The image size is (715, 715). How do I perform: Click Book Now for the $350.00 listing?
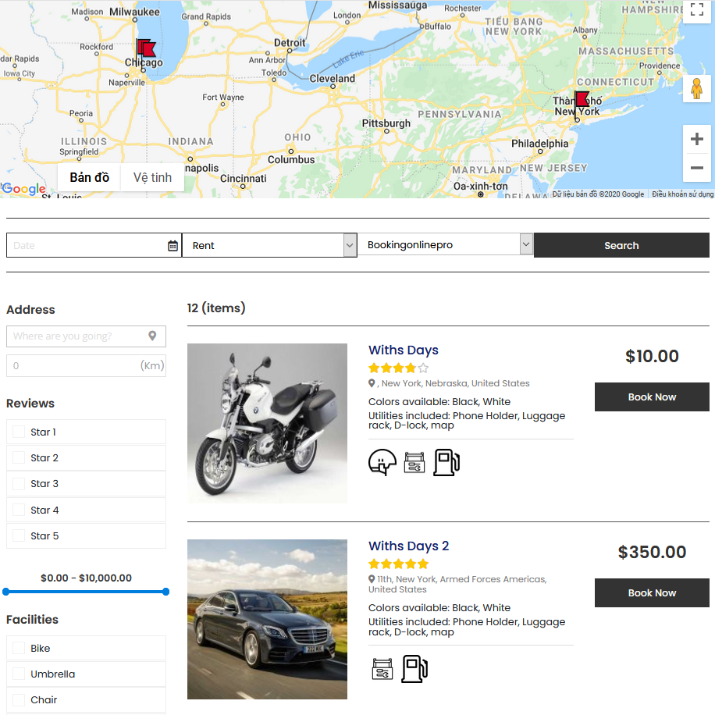click(x=652, y=592)
